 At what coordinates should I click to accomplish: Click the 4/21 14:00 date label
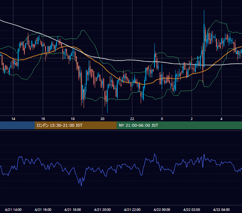[x=13, y=209]
